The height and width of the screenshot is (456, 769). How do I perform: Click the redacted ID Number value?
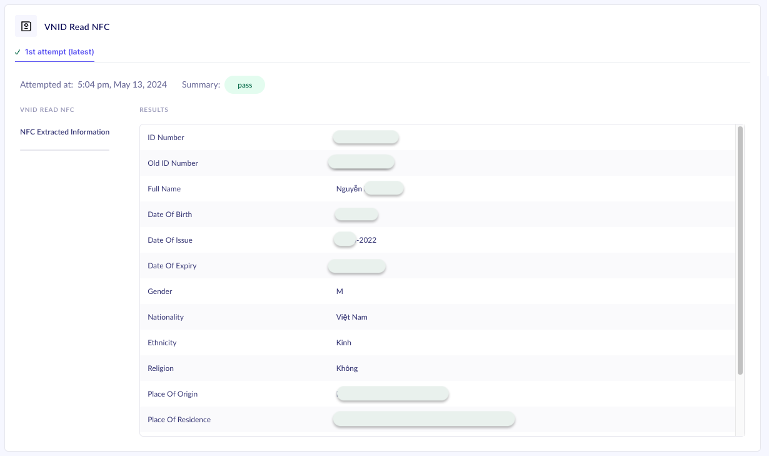(366, 138)
